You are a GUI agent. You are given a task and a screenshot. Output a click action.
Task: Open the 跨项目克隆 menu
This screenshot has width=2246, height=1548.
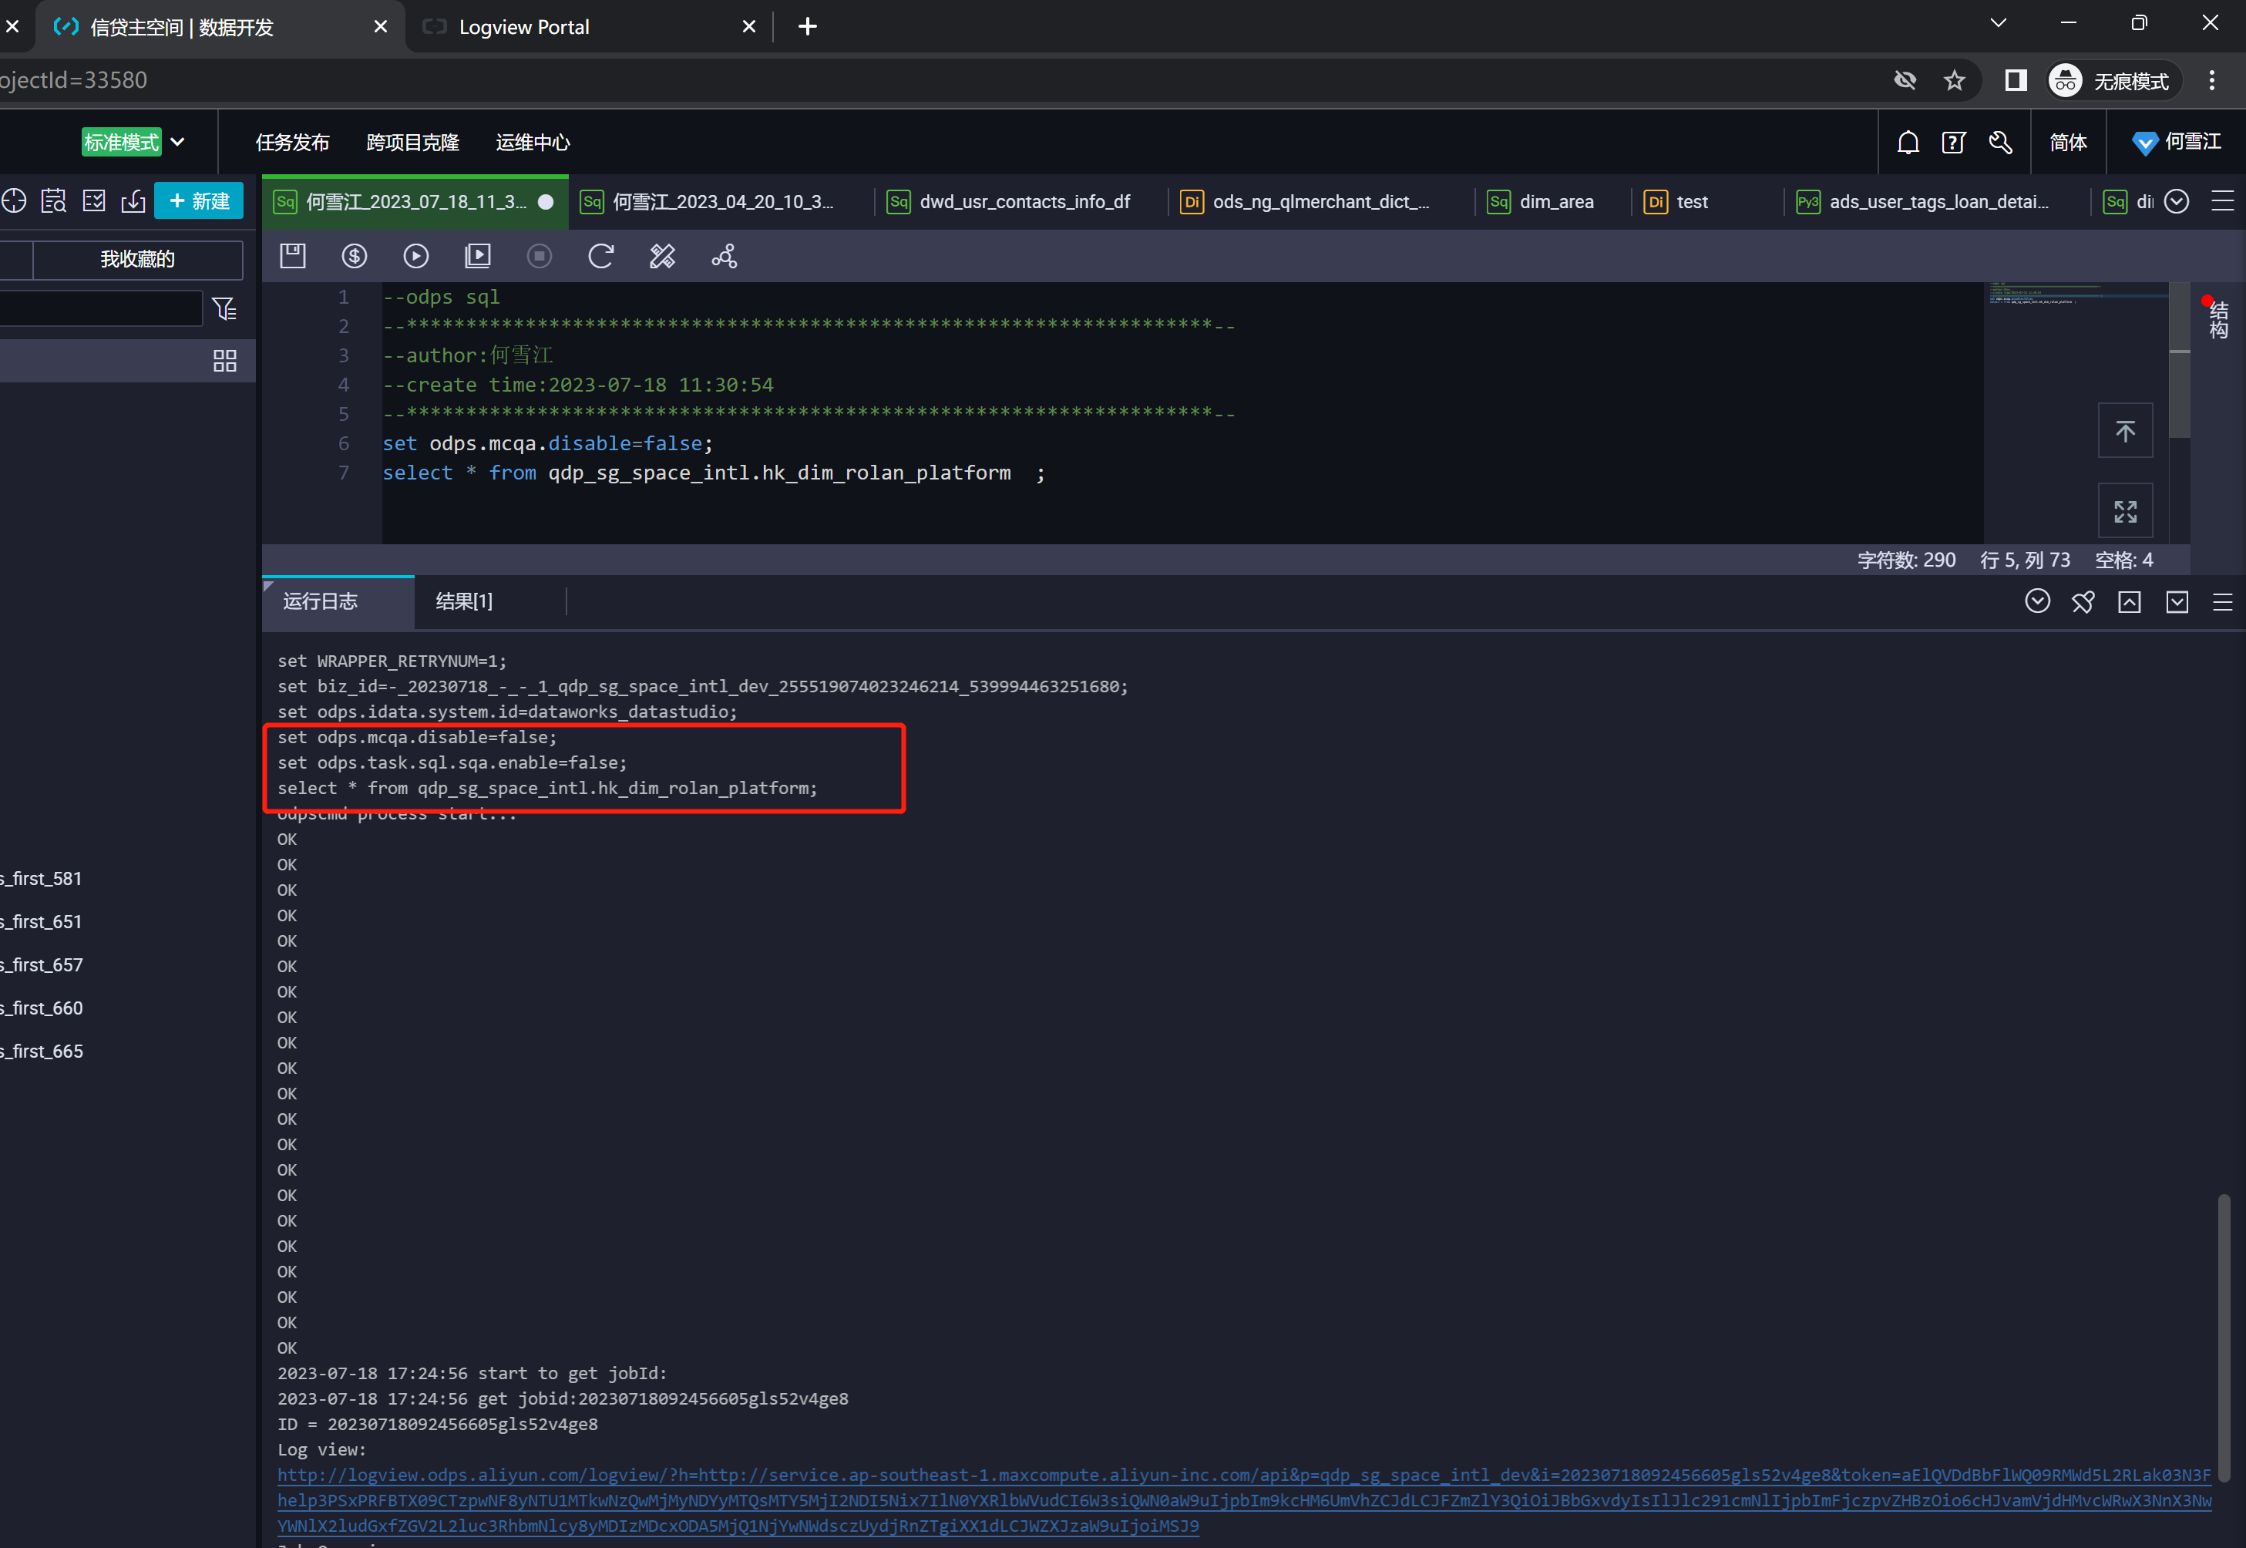pos(413,143)
